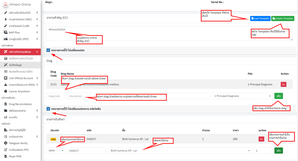Expand the งานห้องแลป (LAB) menu
This screenshot has width=298, height=161.
(20, 26)
